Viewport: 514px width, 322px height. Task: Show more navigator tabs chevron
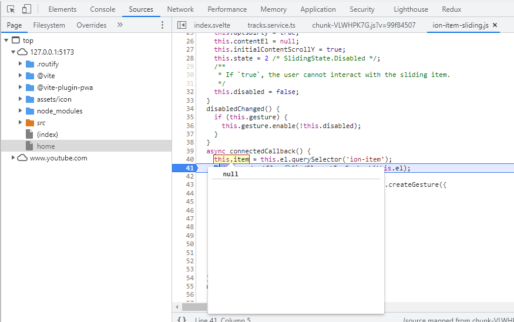[120, 25]
